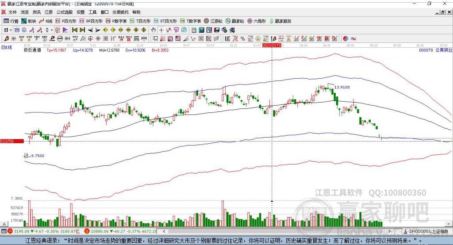Select the hand pan tool
This screenshot has height=245, width=453.
click(154, 30)
